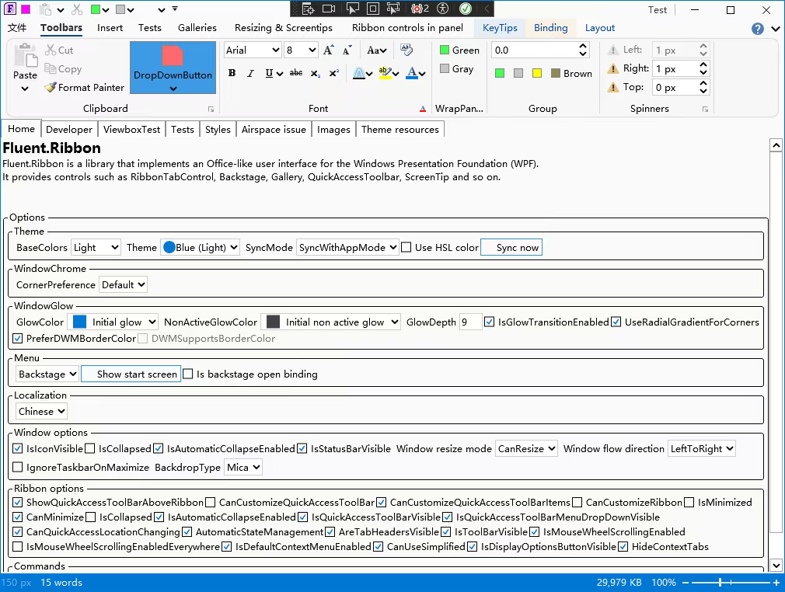This screenshot has height=592, width=785.
Task: Toggle bold formatting in the Font group
Action: [232, 72]
